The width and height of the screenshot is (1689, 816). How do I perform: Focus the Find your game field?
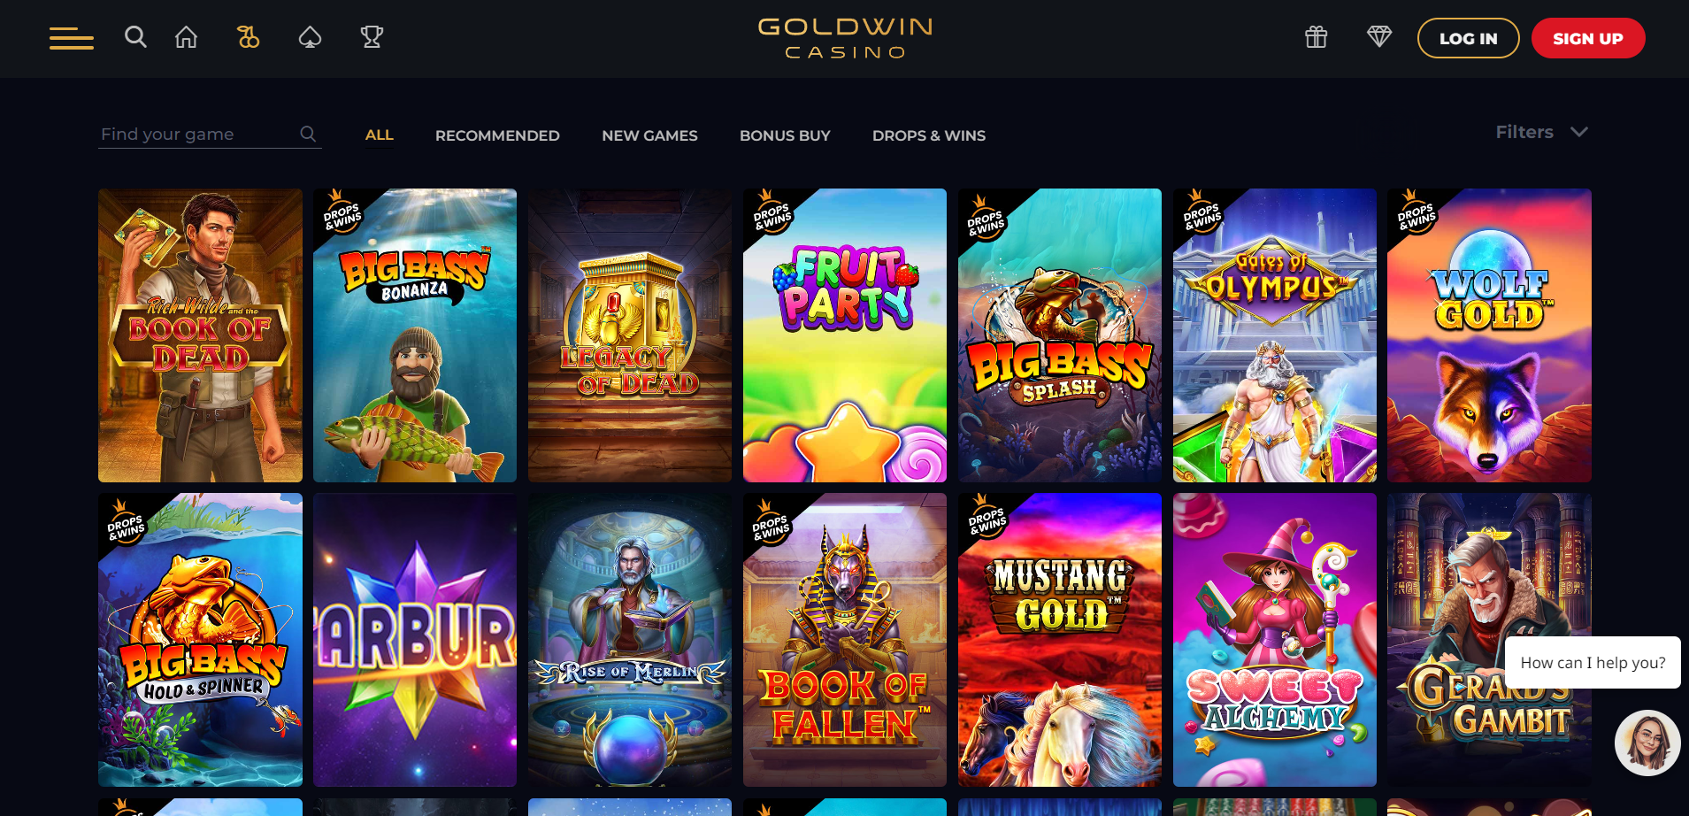tap(210, 135)
